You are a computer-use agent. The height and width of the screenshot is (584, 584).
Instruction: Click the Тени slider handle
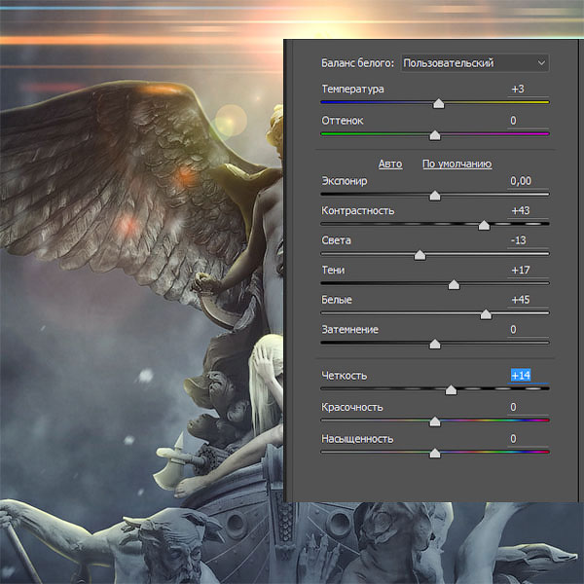click(454, 284)
